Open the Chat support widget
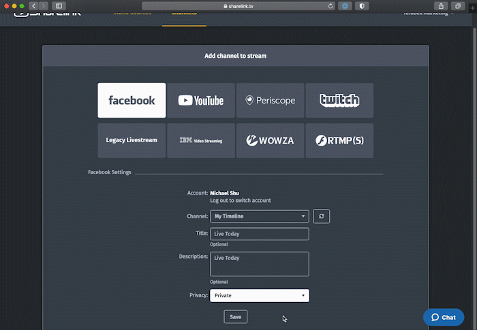The width and height of the screenshot is (477, 330). tap(443, 317)
